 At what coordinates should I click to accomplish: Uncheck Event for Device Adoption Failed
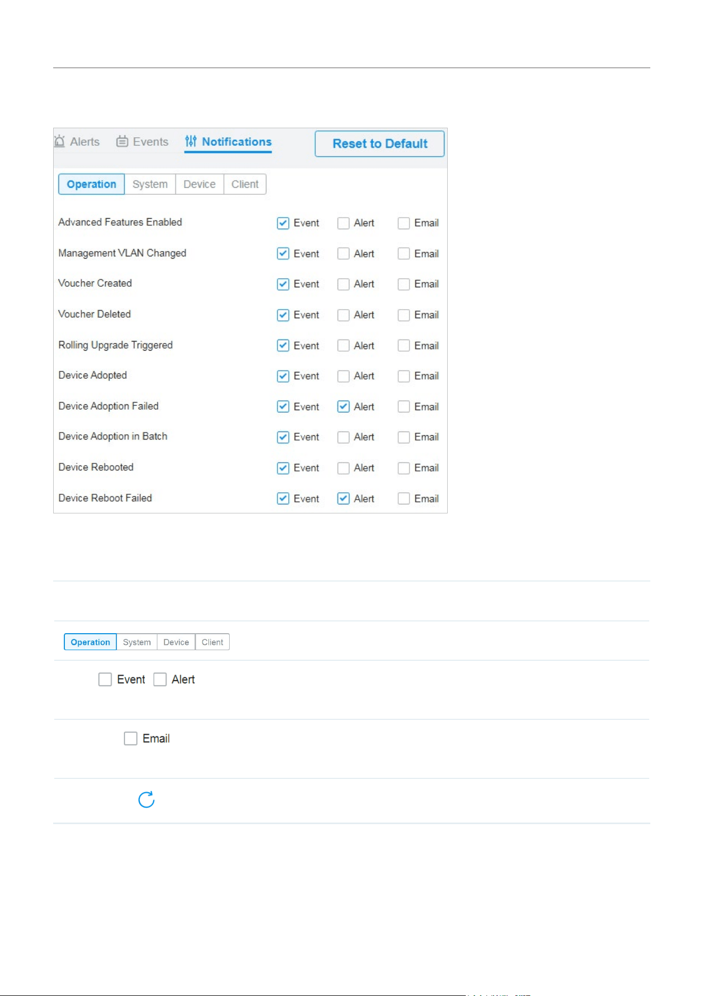click(x=283, y=407)
